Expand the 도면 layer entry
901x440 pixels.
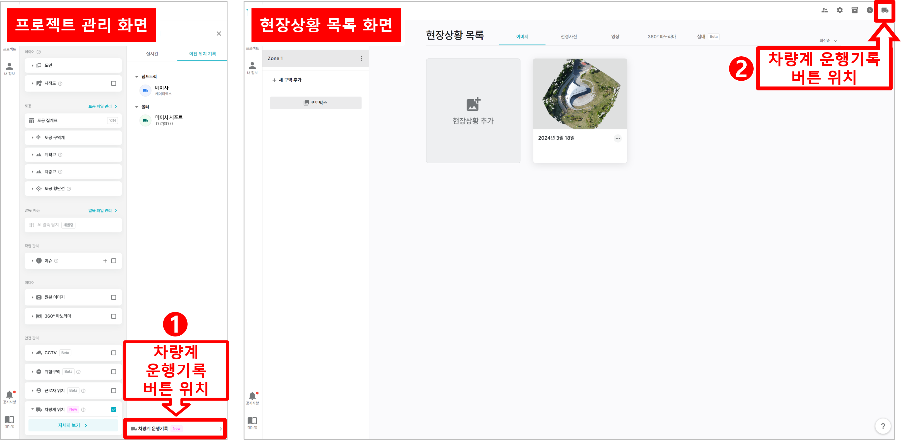(x=32, y=65)
